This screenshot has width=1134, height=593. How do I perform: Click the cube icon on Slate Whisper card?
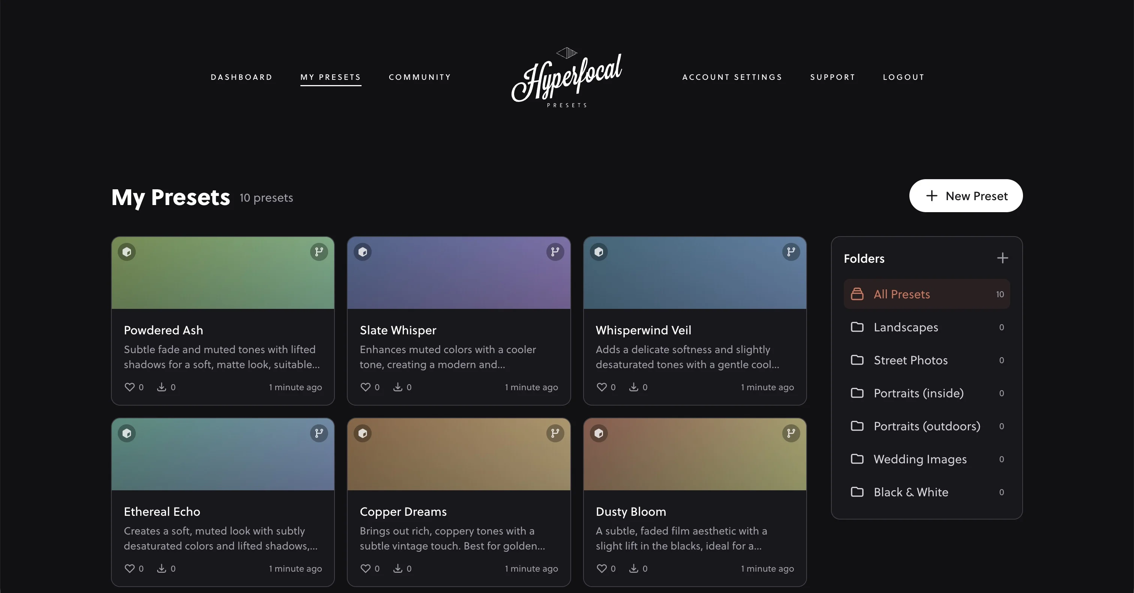point(362,252)
